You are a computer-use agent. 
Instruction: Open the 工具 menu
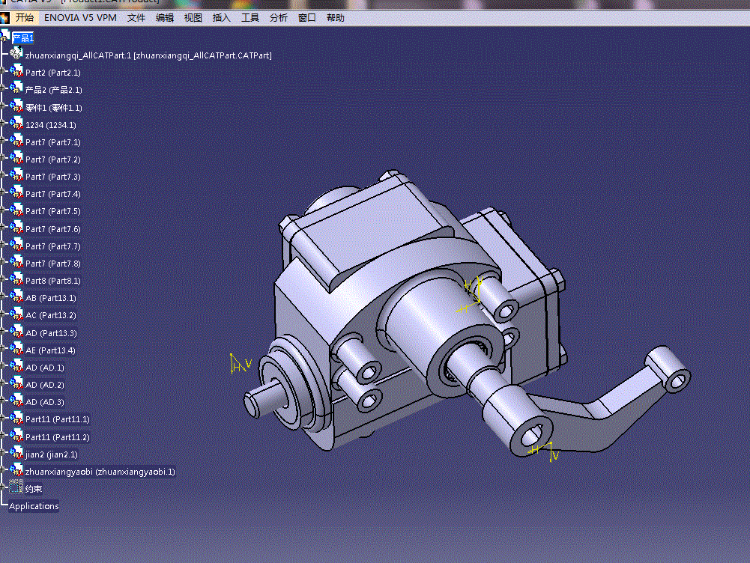(250, 18)
